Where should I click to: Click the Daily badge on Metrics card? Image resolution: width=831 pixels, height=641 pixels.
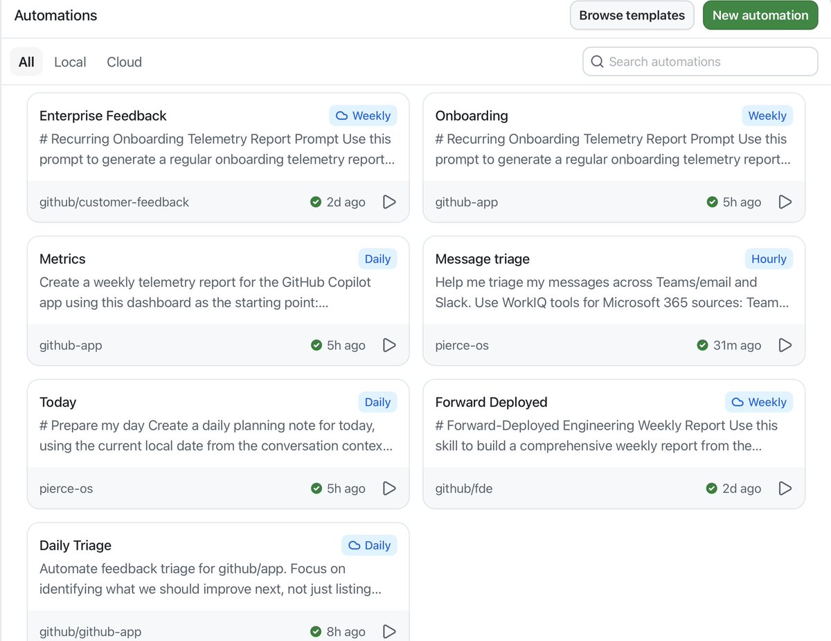point(377,259)
